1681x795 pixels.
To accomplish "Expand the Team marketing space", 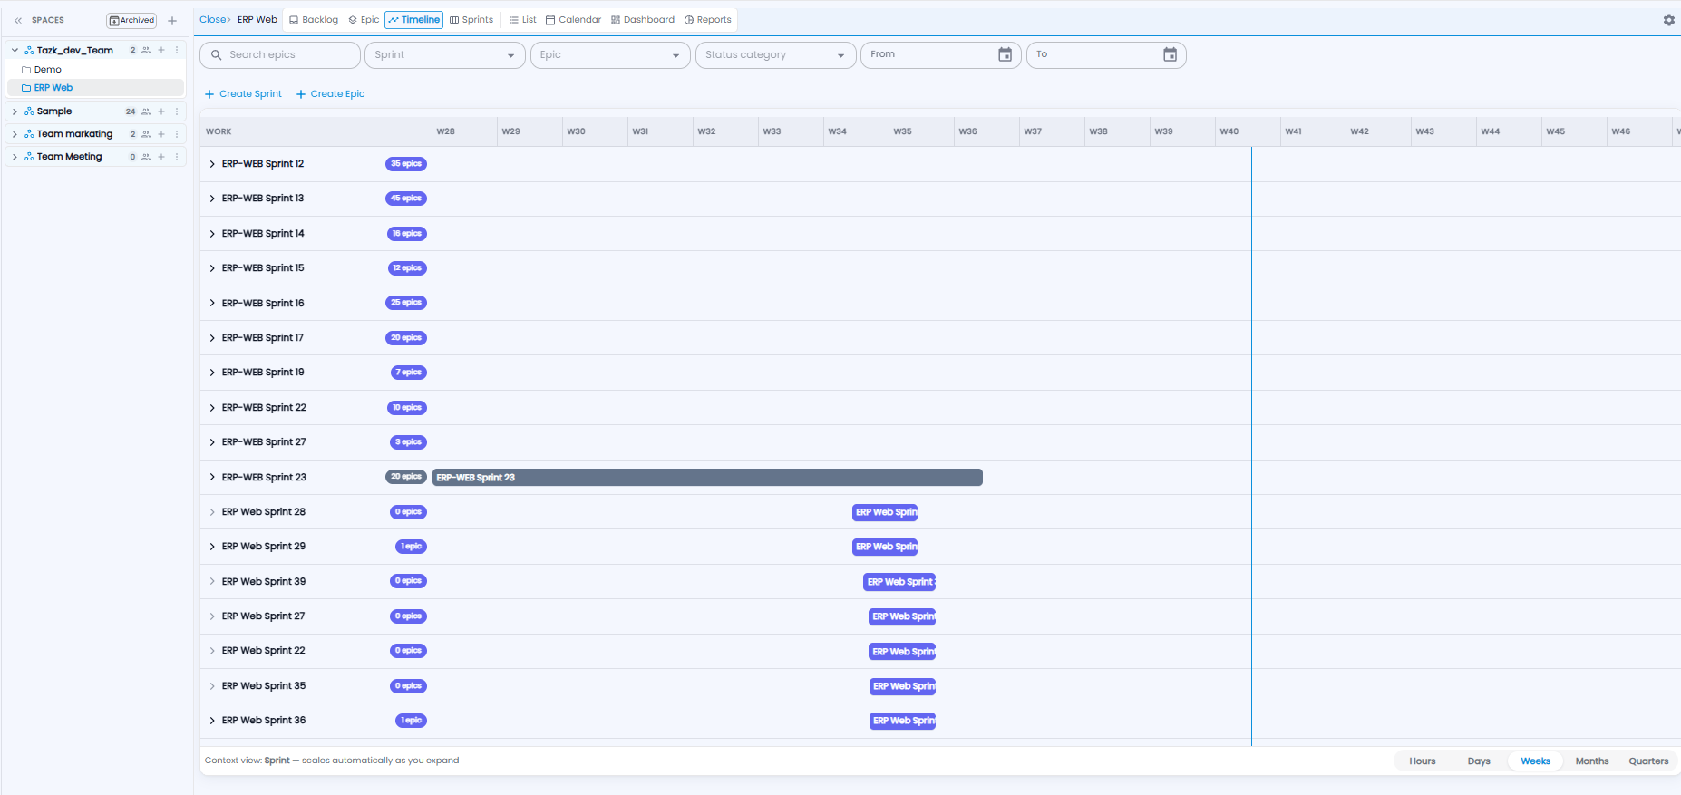I will (x=15, y=134).
